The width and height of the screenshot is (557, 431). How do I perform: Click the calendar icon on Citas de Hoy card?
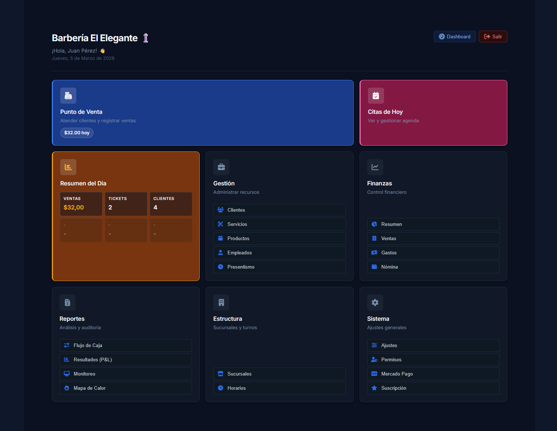coord(376,95)
